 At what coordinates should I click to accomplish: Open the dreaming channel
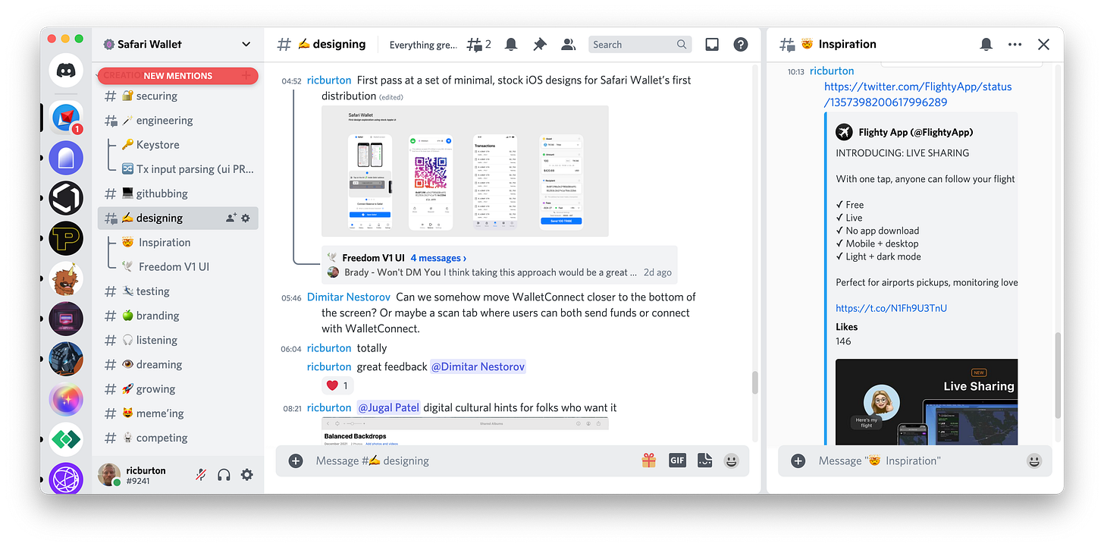click(178, 364)
